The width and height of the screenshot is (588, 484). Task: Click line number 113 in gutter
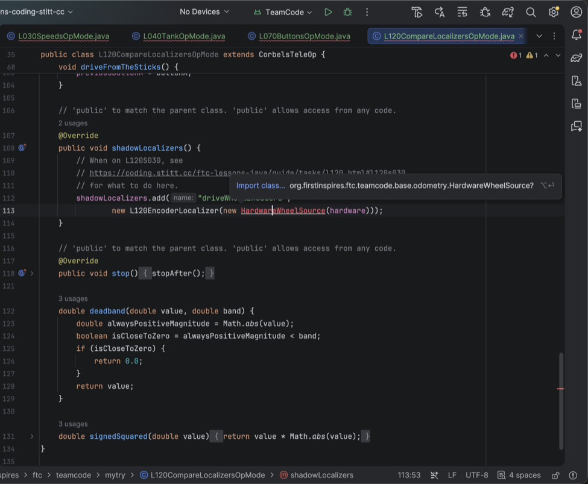(x=8, y=211)
